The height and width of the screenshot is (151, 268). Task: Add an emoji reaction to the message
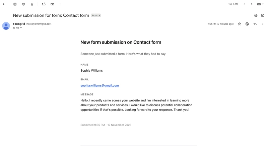point(247,24)
